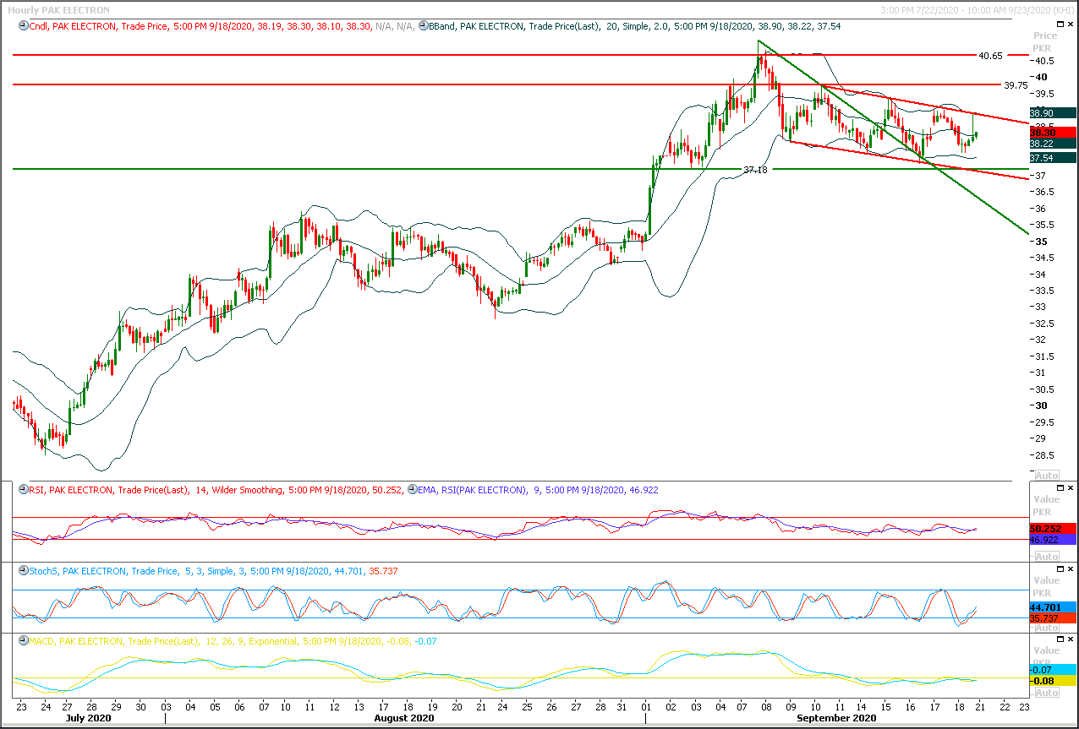Click the cyan -0.07 MACD value tag
The height and width of the screenshot is (729, 1079).
pos(1052,669)
